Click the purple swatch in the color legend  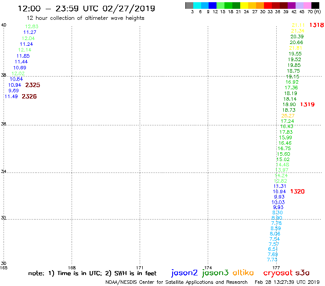pyautogui.click(x=292, y=5)
